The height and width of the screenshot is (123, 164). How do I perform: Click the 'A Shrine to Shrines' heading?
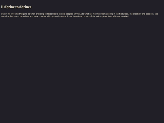16,7
